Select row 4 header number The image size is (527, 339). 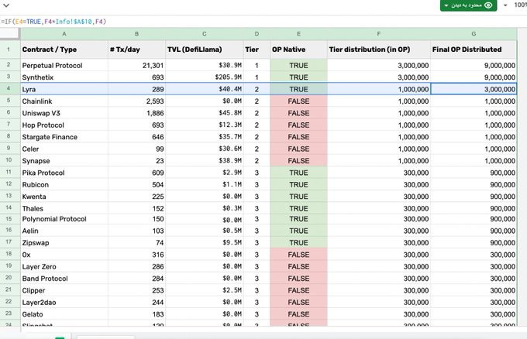(9, 88)
